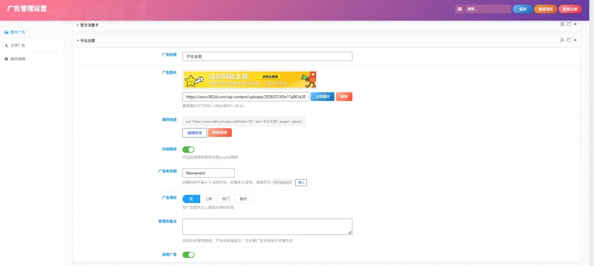Select 热门 corner badge option
Screen dimensions: 594x266
[x=226, y=199]
